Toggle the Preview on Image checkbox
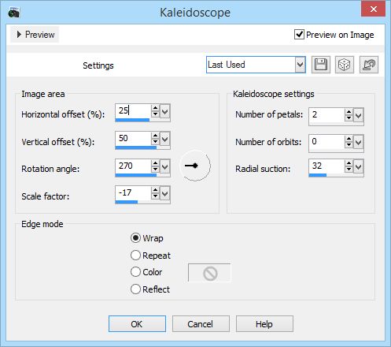Viewport: 391px width, 347px height. tap(299, 35)
